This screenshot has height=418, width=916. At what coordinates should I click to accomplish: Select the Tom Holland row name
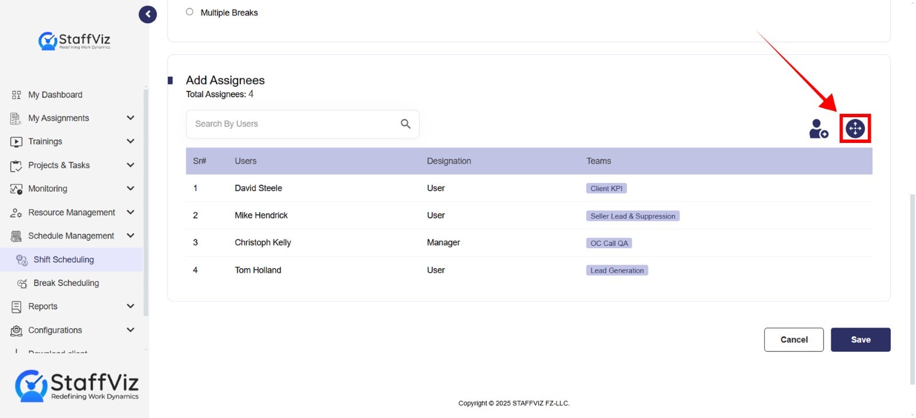click(x=258, y=270)
